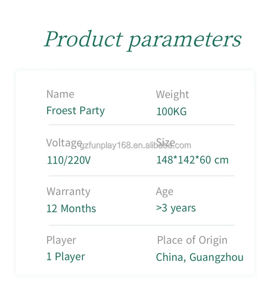Click the Name field label
This screenshot has height=291, width=270.
click(60, 94)
